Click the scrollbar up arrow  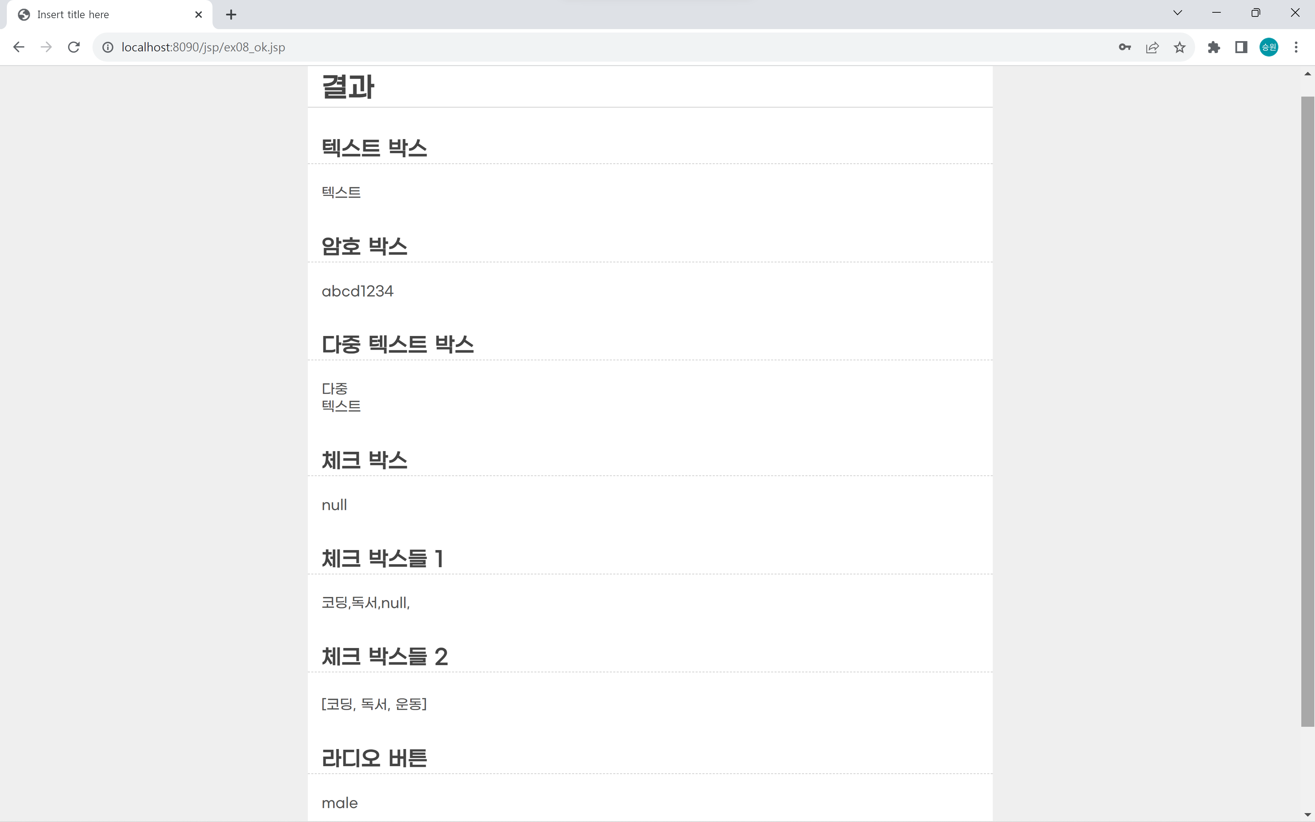(x=1307, y=74)
